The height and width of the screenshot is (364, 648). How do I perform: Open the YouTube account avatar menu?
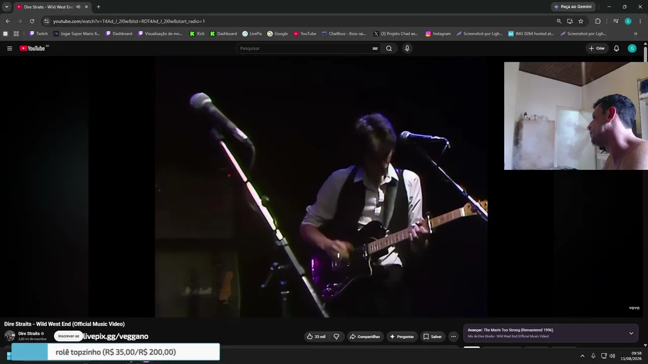[632, 49]
